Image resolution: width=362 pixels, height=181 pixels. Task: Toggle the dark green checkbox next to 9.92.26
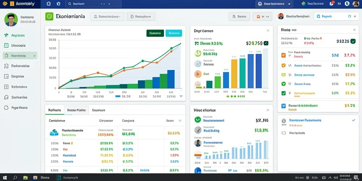point(353,41)
